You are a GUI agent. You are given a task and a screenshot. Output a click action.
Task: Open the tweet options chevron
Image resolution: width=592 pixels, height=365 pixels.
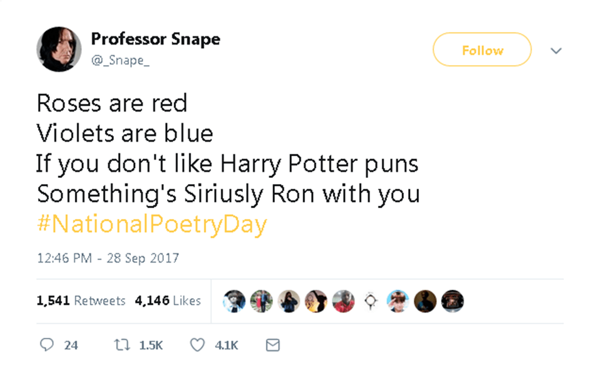click(x=556, y=51)
